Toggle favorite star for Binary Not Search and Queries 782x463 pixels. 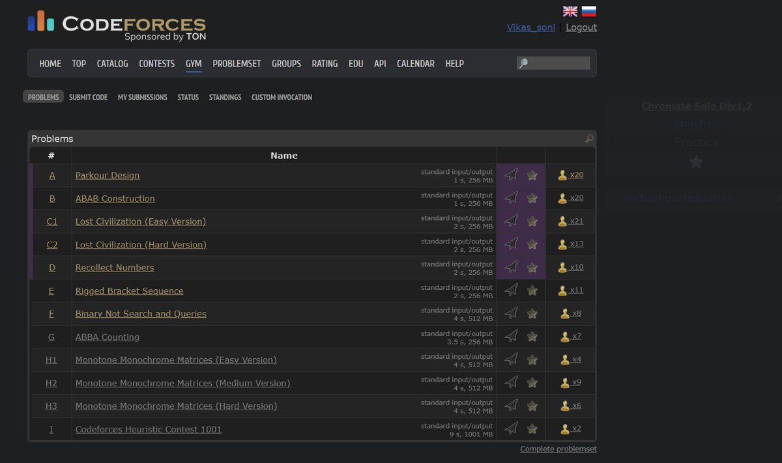click(x=532, y=313)
